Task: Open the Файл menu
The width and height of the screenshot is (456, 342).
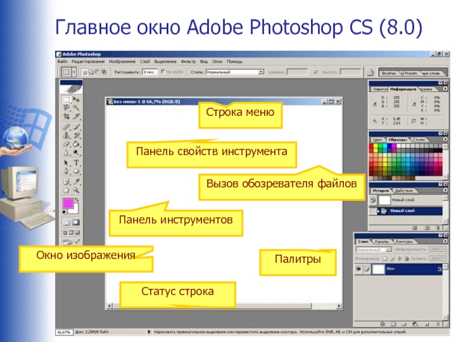Action: (x=62, y=62)
